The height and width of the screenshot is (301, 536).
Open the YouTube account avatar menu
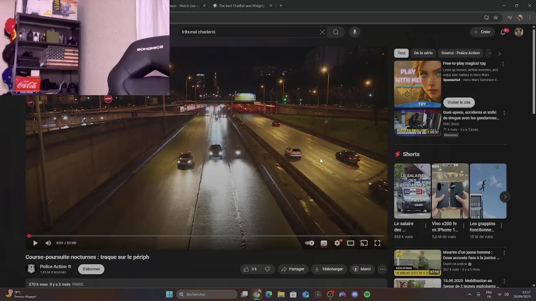519,32
